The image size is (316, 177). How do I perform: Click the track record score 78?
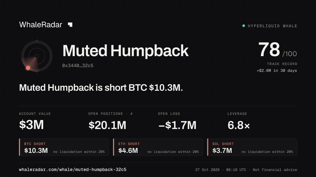[269, 50]
